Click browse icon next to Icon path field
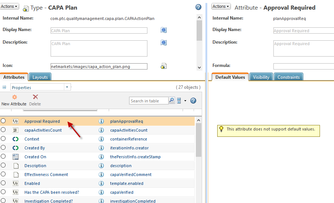 pyautogui.click(x=164, y=66)
